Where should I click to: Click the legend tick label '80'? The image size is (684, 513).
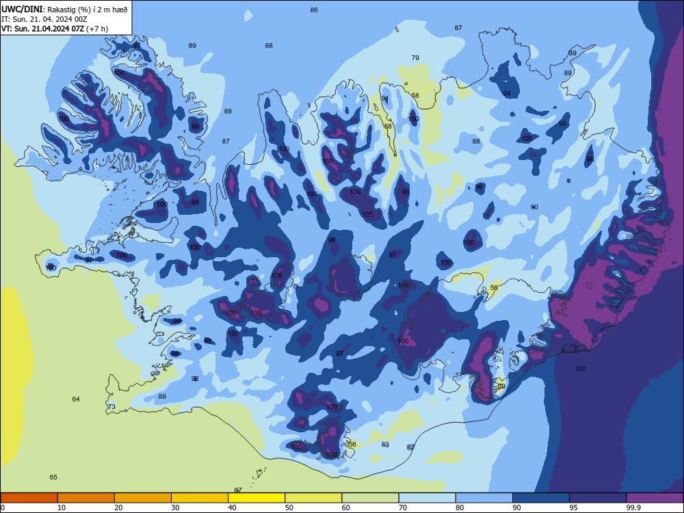[x=460, y=508]
